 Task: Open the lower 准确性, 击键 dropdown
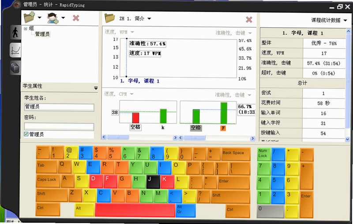(249, 95)
